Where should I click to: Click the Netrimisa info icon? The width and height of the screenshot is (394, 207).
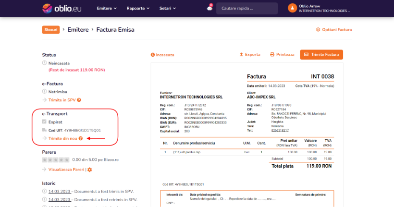[44, 91]
